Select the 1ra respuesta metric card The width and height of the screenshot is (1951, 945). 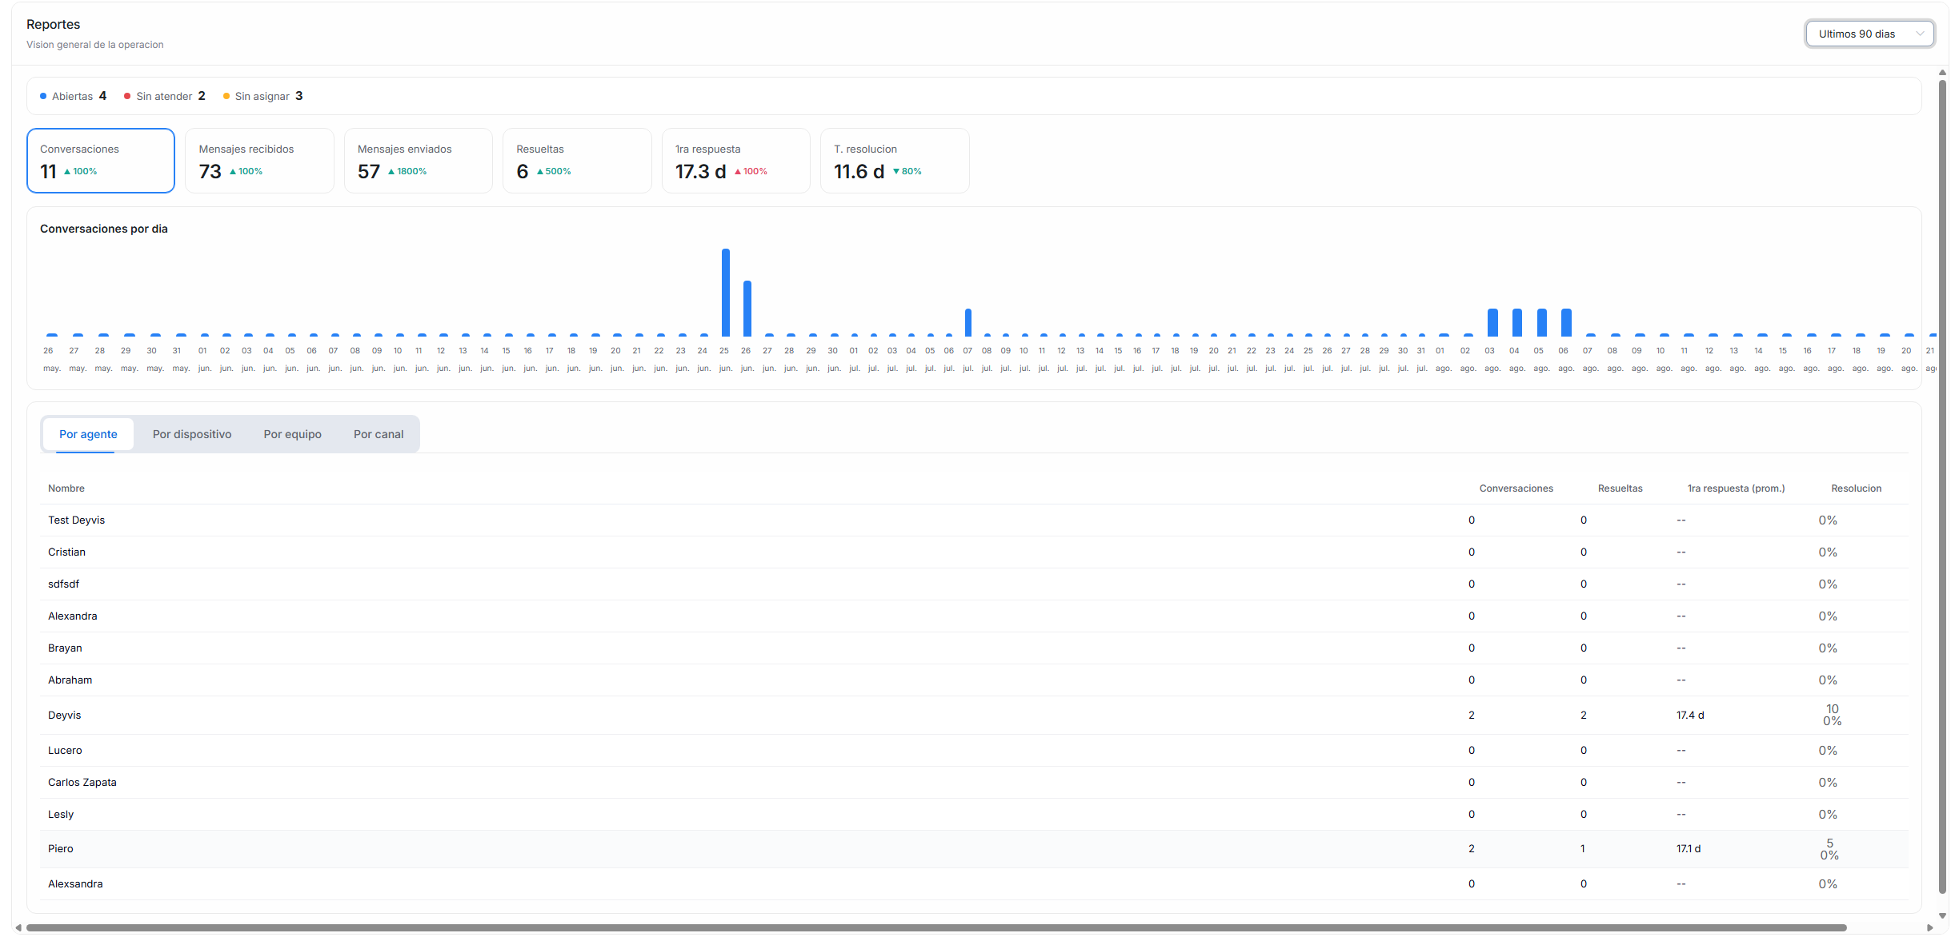(x=735, y=161)
